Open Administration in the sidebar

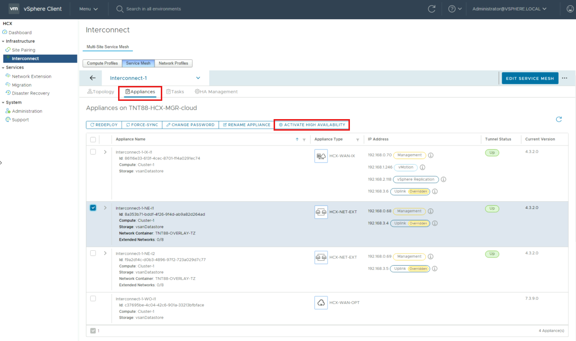(27, 111)
